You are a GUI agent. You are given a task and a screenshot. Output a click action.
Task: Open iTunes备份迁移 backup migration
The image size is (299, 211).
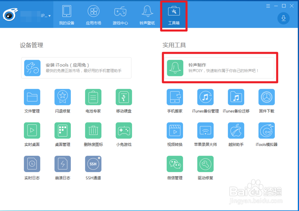click(x=236, y=97)
